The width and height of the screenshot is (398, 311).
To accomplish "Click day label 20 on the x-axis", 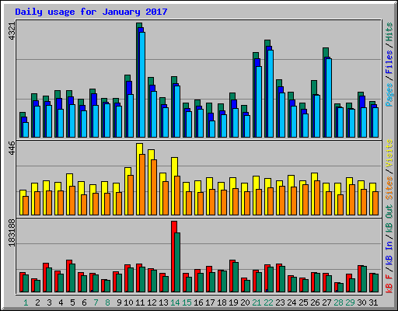I will click(245, 302).
